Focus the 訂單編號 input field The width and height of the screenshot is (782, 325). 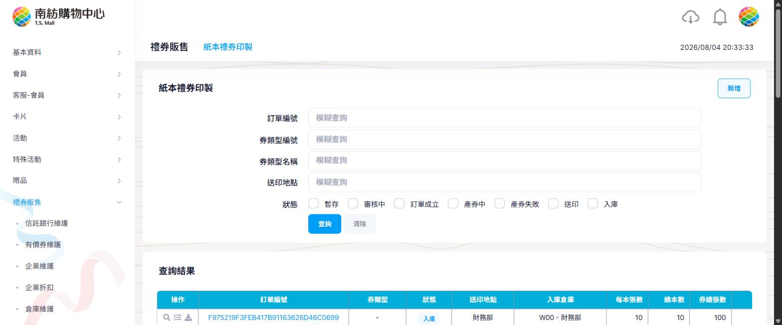[505, 118]
